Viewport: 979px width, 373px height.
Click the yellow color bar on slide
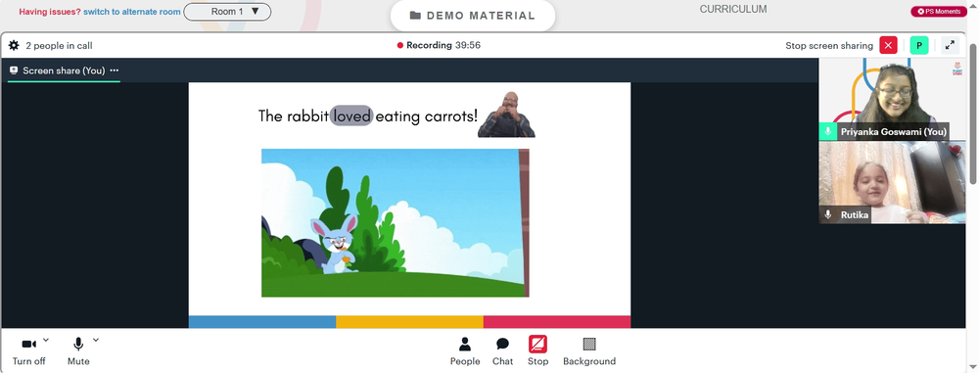(409, 322)
